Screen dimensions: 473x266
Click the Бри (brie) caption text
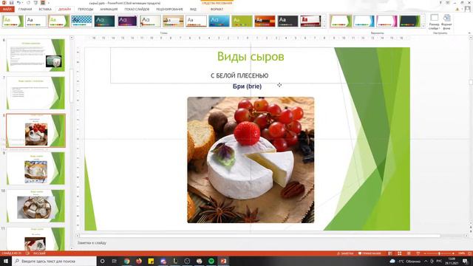tap(247, 86)
